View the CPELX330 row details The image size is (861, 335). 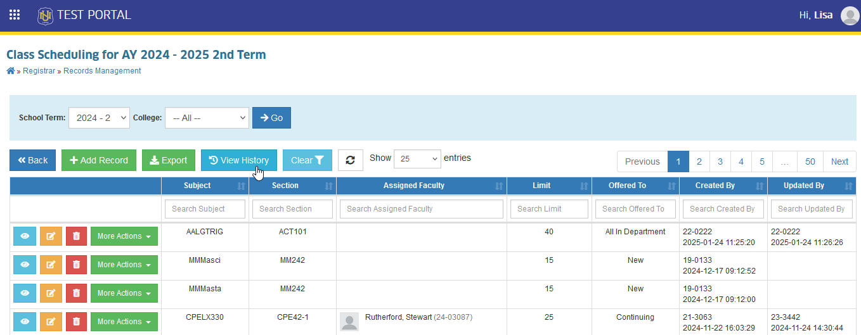coord(25,322)
